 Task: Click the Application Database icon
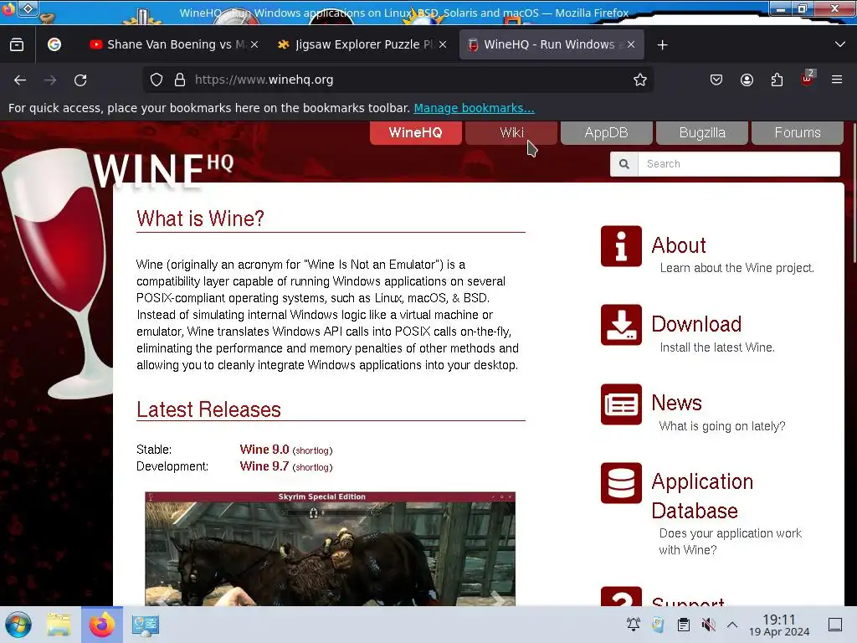pyautogui.click(x=622, y=483)
